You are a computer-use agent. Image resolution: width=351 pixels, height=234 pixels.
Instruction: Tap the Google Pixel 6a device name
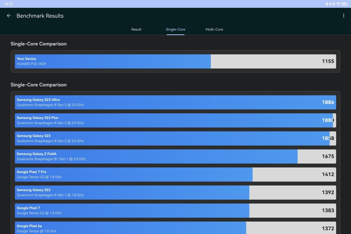(x=29, y=226)
